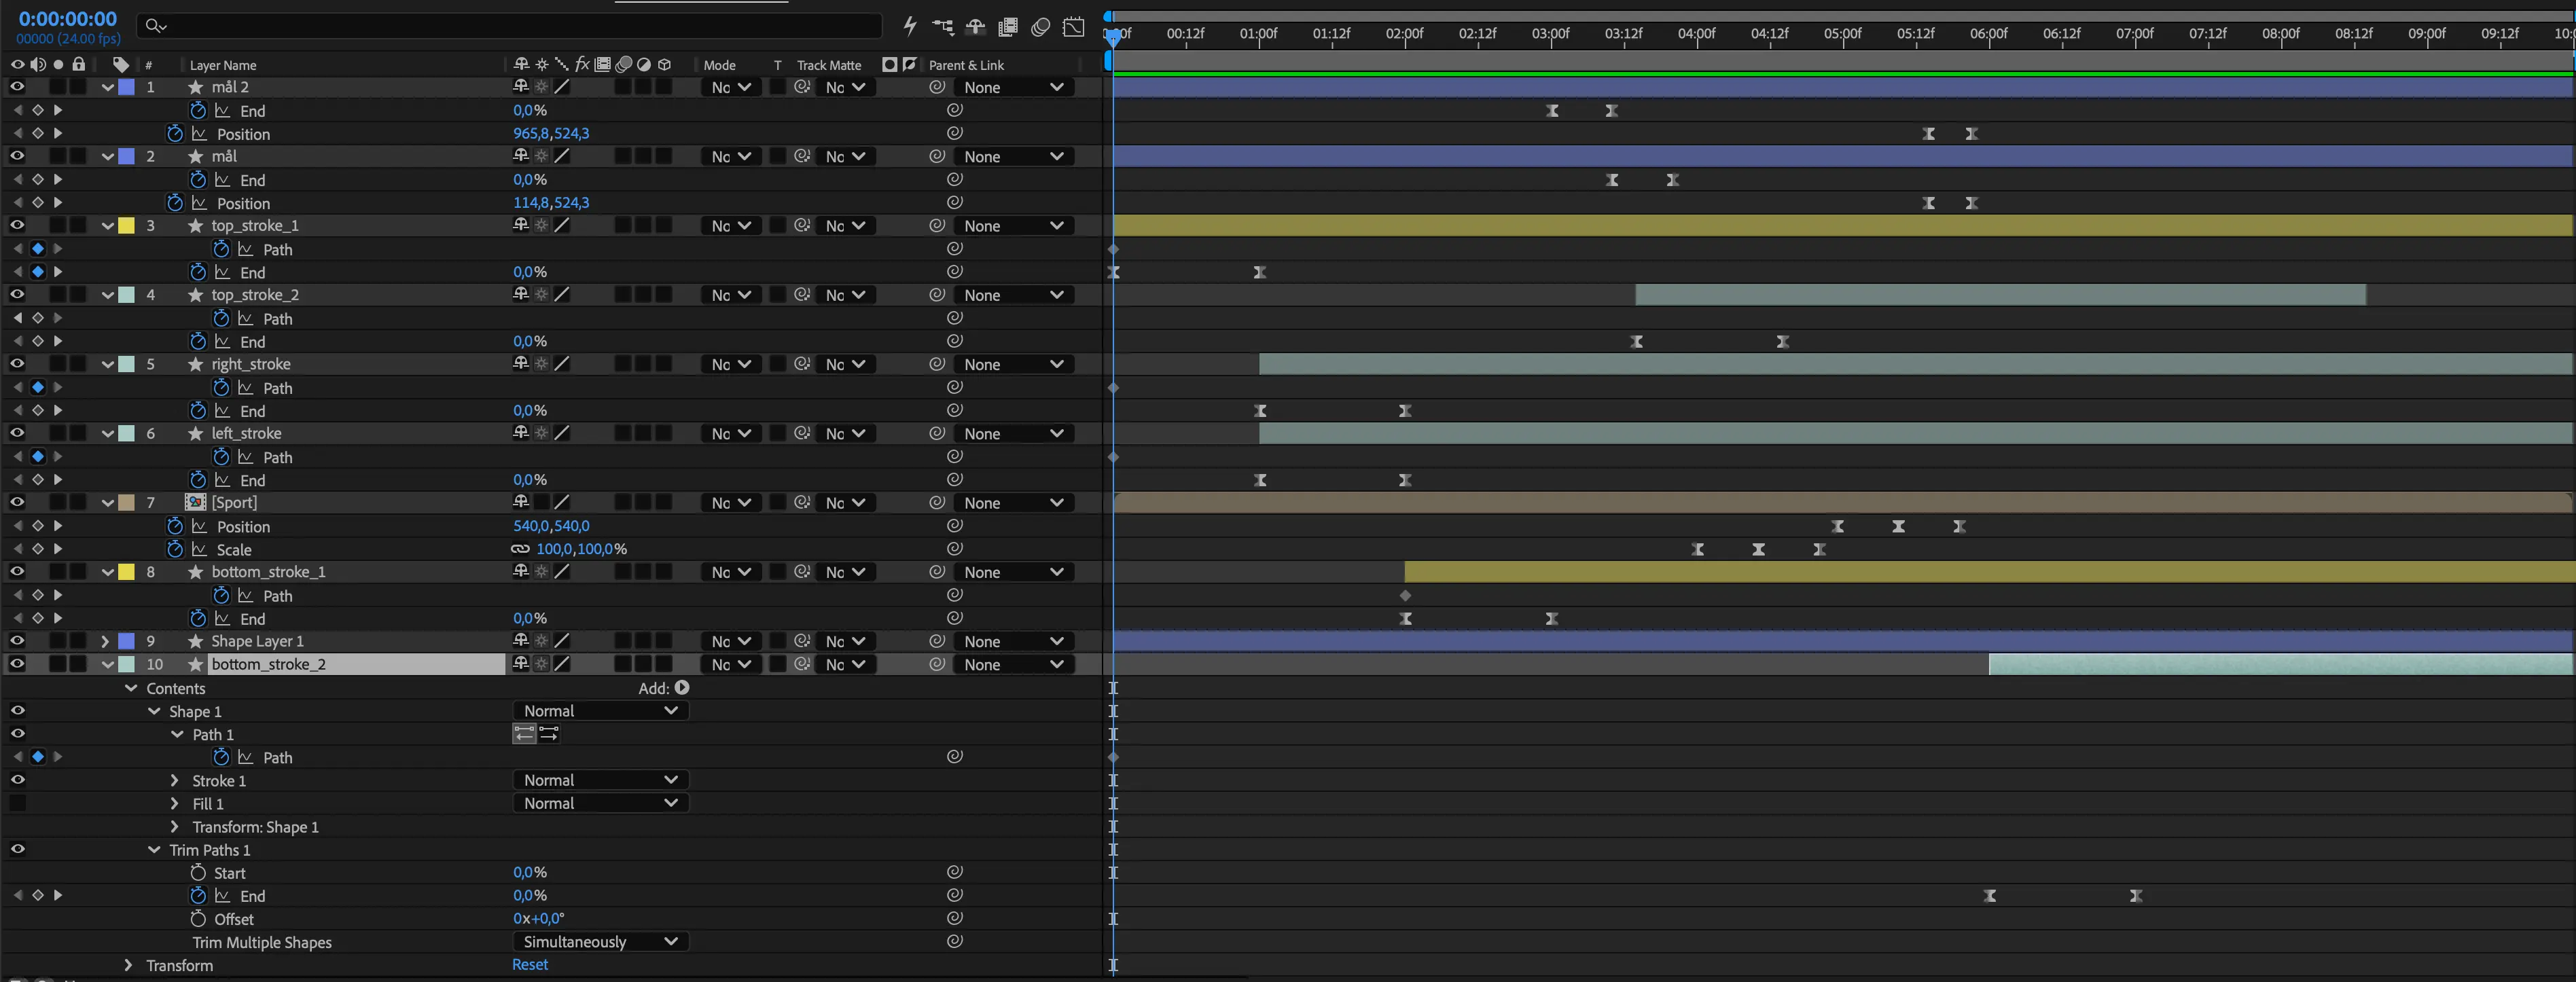The width and height of the screenshot is (2576, 982).
Task: Click the search magnifier icon
Action: click(155, 26)
